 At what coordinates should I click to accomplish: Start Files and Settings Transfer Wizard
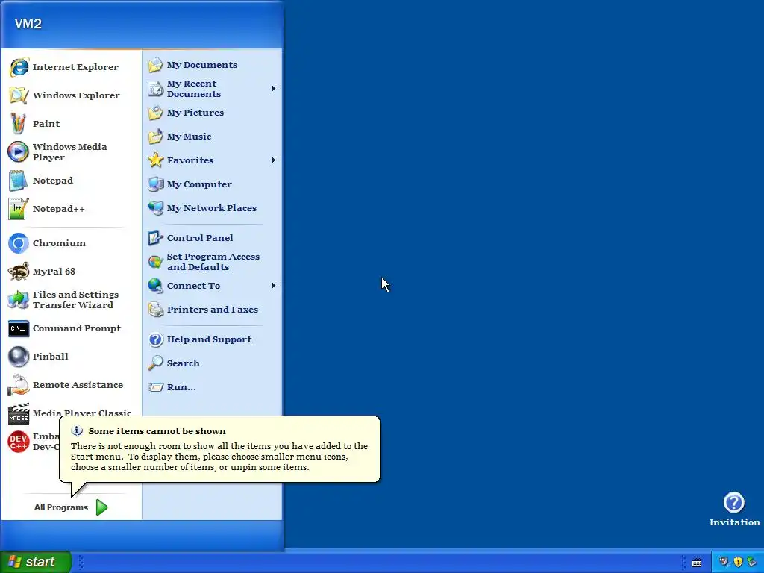(71, 300)
